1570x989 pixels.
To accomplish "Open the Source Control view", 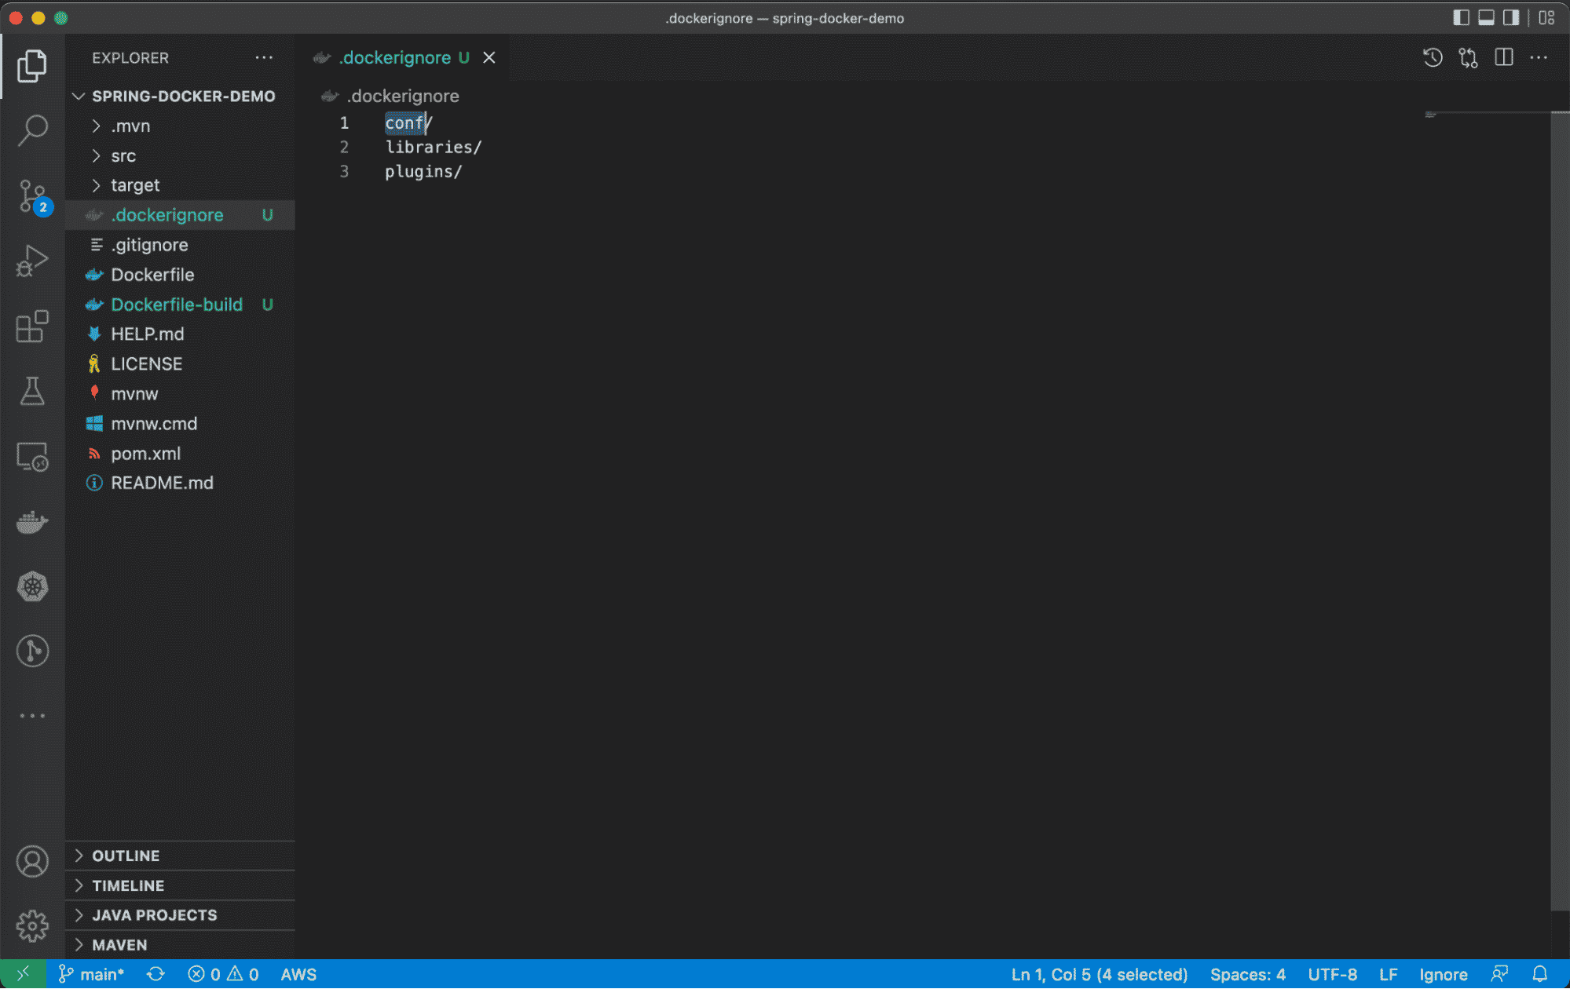I will click(32, 196).
